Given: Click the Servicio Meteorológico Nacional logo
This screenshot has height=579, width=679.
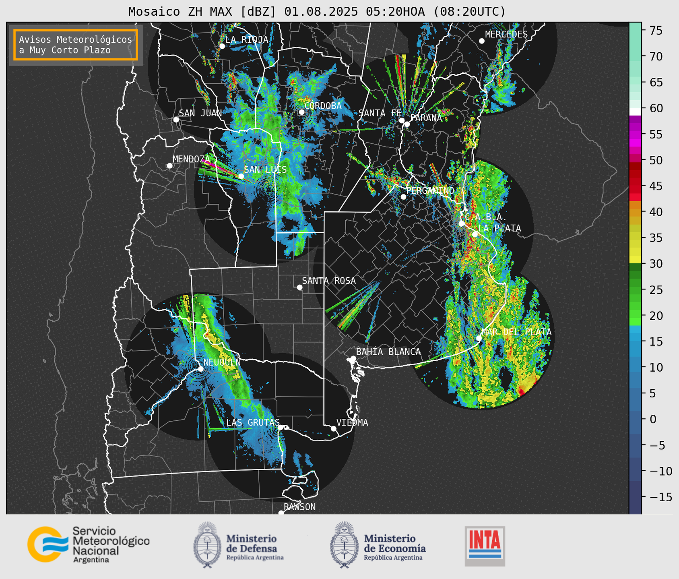Looking at the screenshot, I should (88, 544).
